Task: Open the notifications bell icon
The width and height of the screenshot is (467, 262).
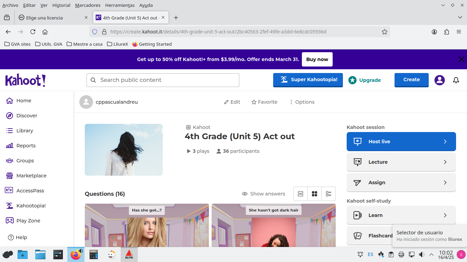Action: [456, 80]
